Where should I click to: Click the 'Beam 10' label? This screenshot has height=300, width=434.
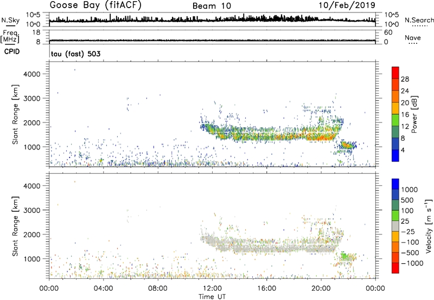[212, 6]
